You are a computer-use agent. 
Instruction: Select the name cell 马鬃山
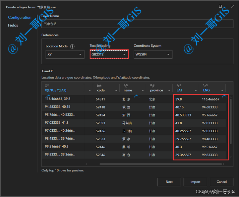coord(127,123)
